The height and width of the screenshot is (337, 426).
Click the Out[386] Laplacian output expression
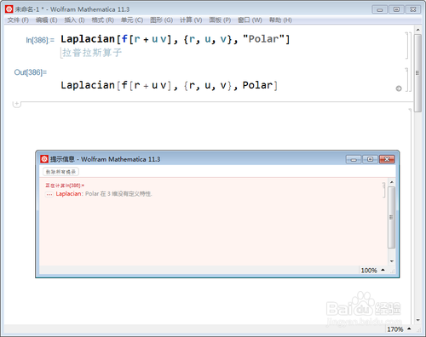(169, 85)
